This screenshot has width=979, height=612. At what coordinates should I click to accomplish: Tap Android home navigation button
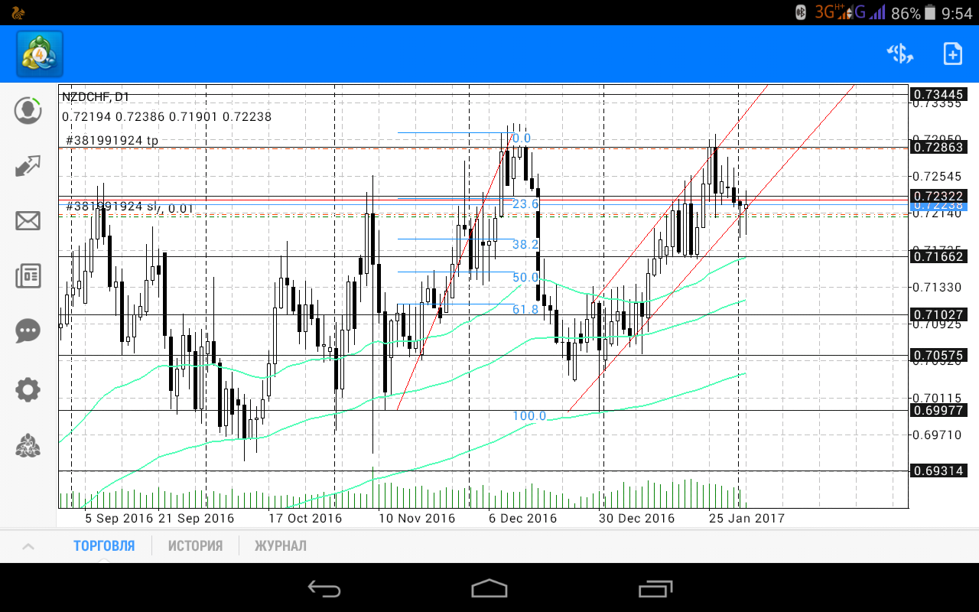tap(489, 588)
